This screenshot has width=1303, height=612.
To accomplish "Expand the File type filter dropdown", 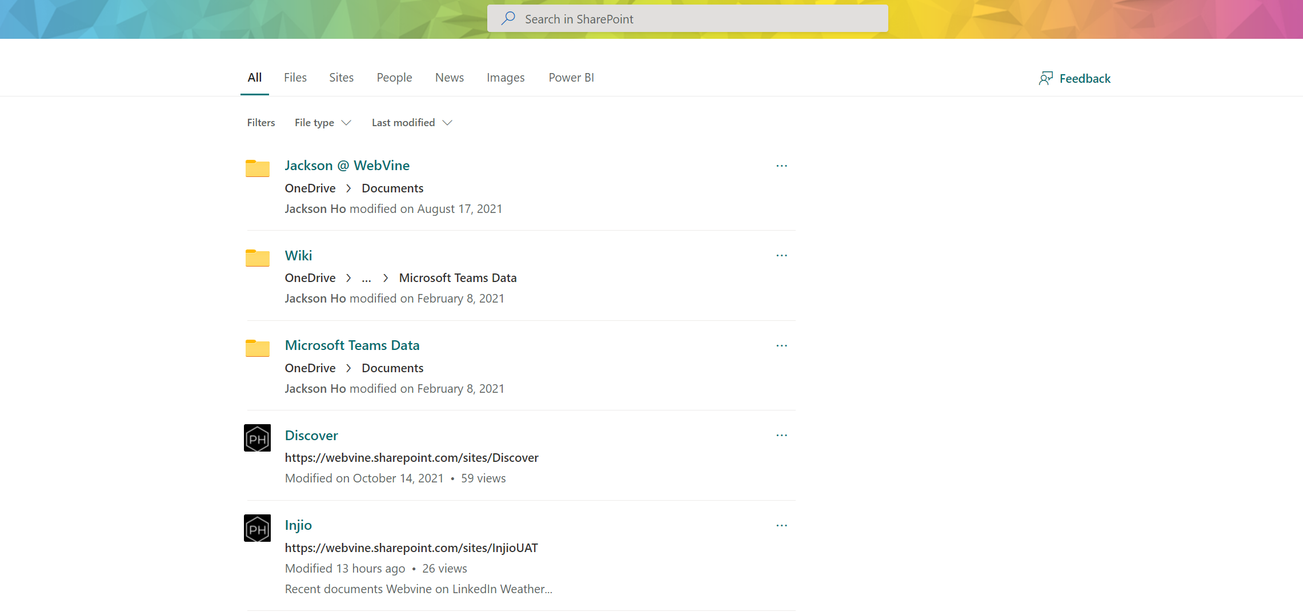I will tap(323, 123).
